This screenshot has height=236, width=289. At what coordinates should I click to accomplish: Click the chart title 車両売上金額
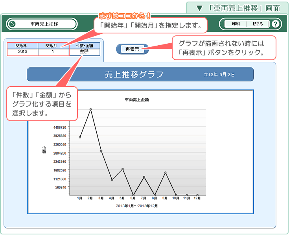137,100
